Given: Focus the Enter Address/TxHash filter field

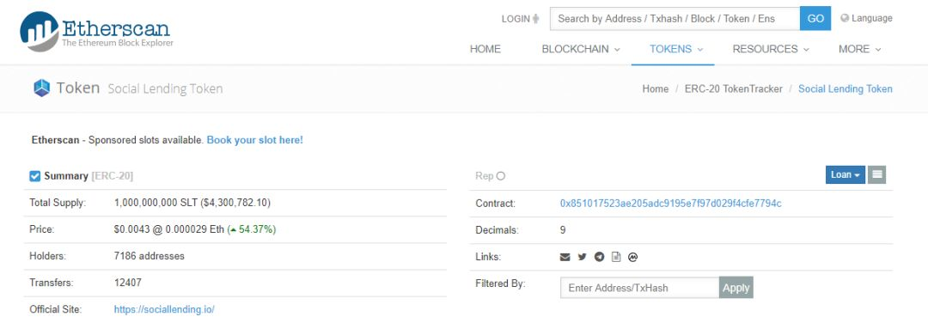Looking at the screenshot, I should (640, 288).
